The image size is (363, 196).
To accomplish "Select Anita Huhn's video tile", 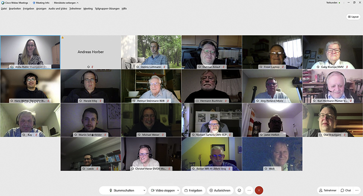I will [x=30, y=51].
